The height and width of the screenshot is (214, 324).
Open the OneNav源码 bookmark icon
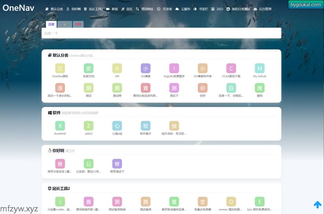click(x=60, y=68)
